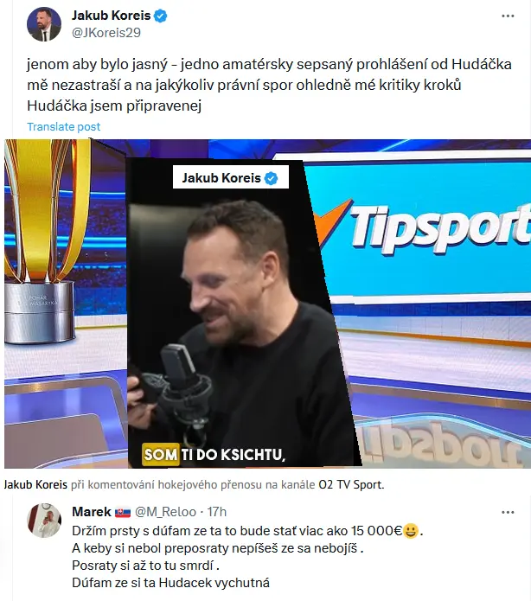531x601 pixels.
Task: Click the Slovak flag next to Marek
Action: (x=123, y=512)
